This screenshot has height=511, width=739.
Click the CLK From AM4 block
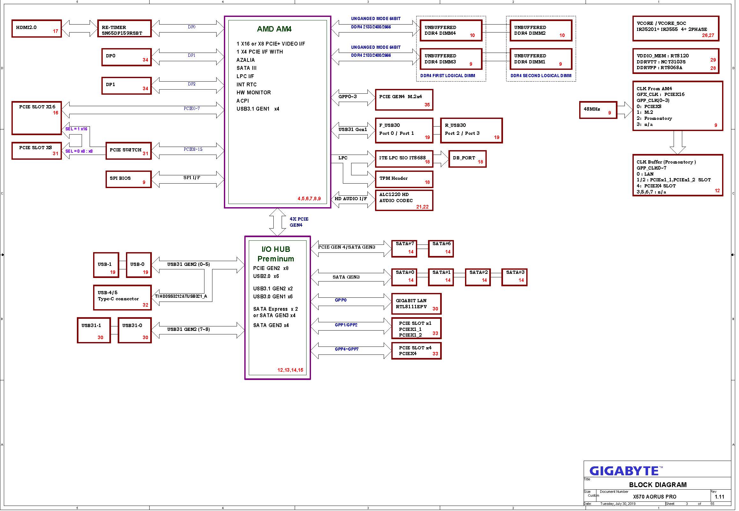[x=678, y=106]
